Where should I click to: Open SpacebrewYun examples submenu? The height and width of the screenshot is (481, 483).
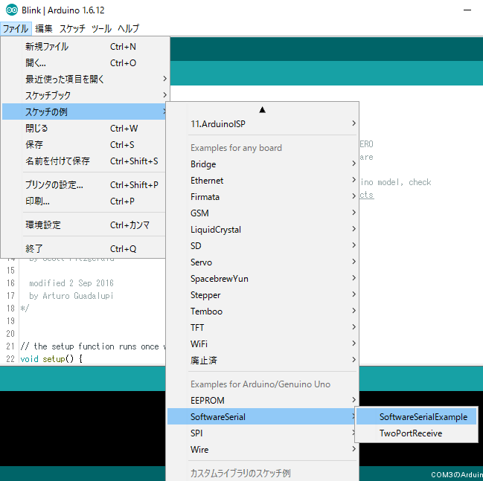pyautogui.click(x=263, y=279)
